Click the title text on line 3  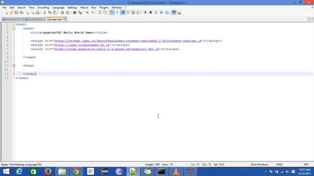click(x=68, y=33)
